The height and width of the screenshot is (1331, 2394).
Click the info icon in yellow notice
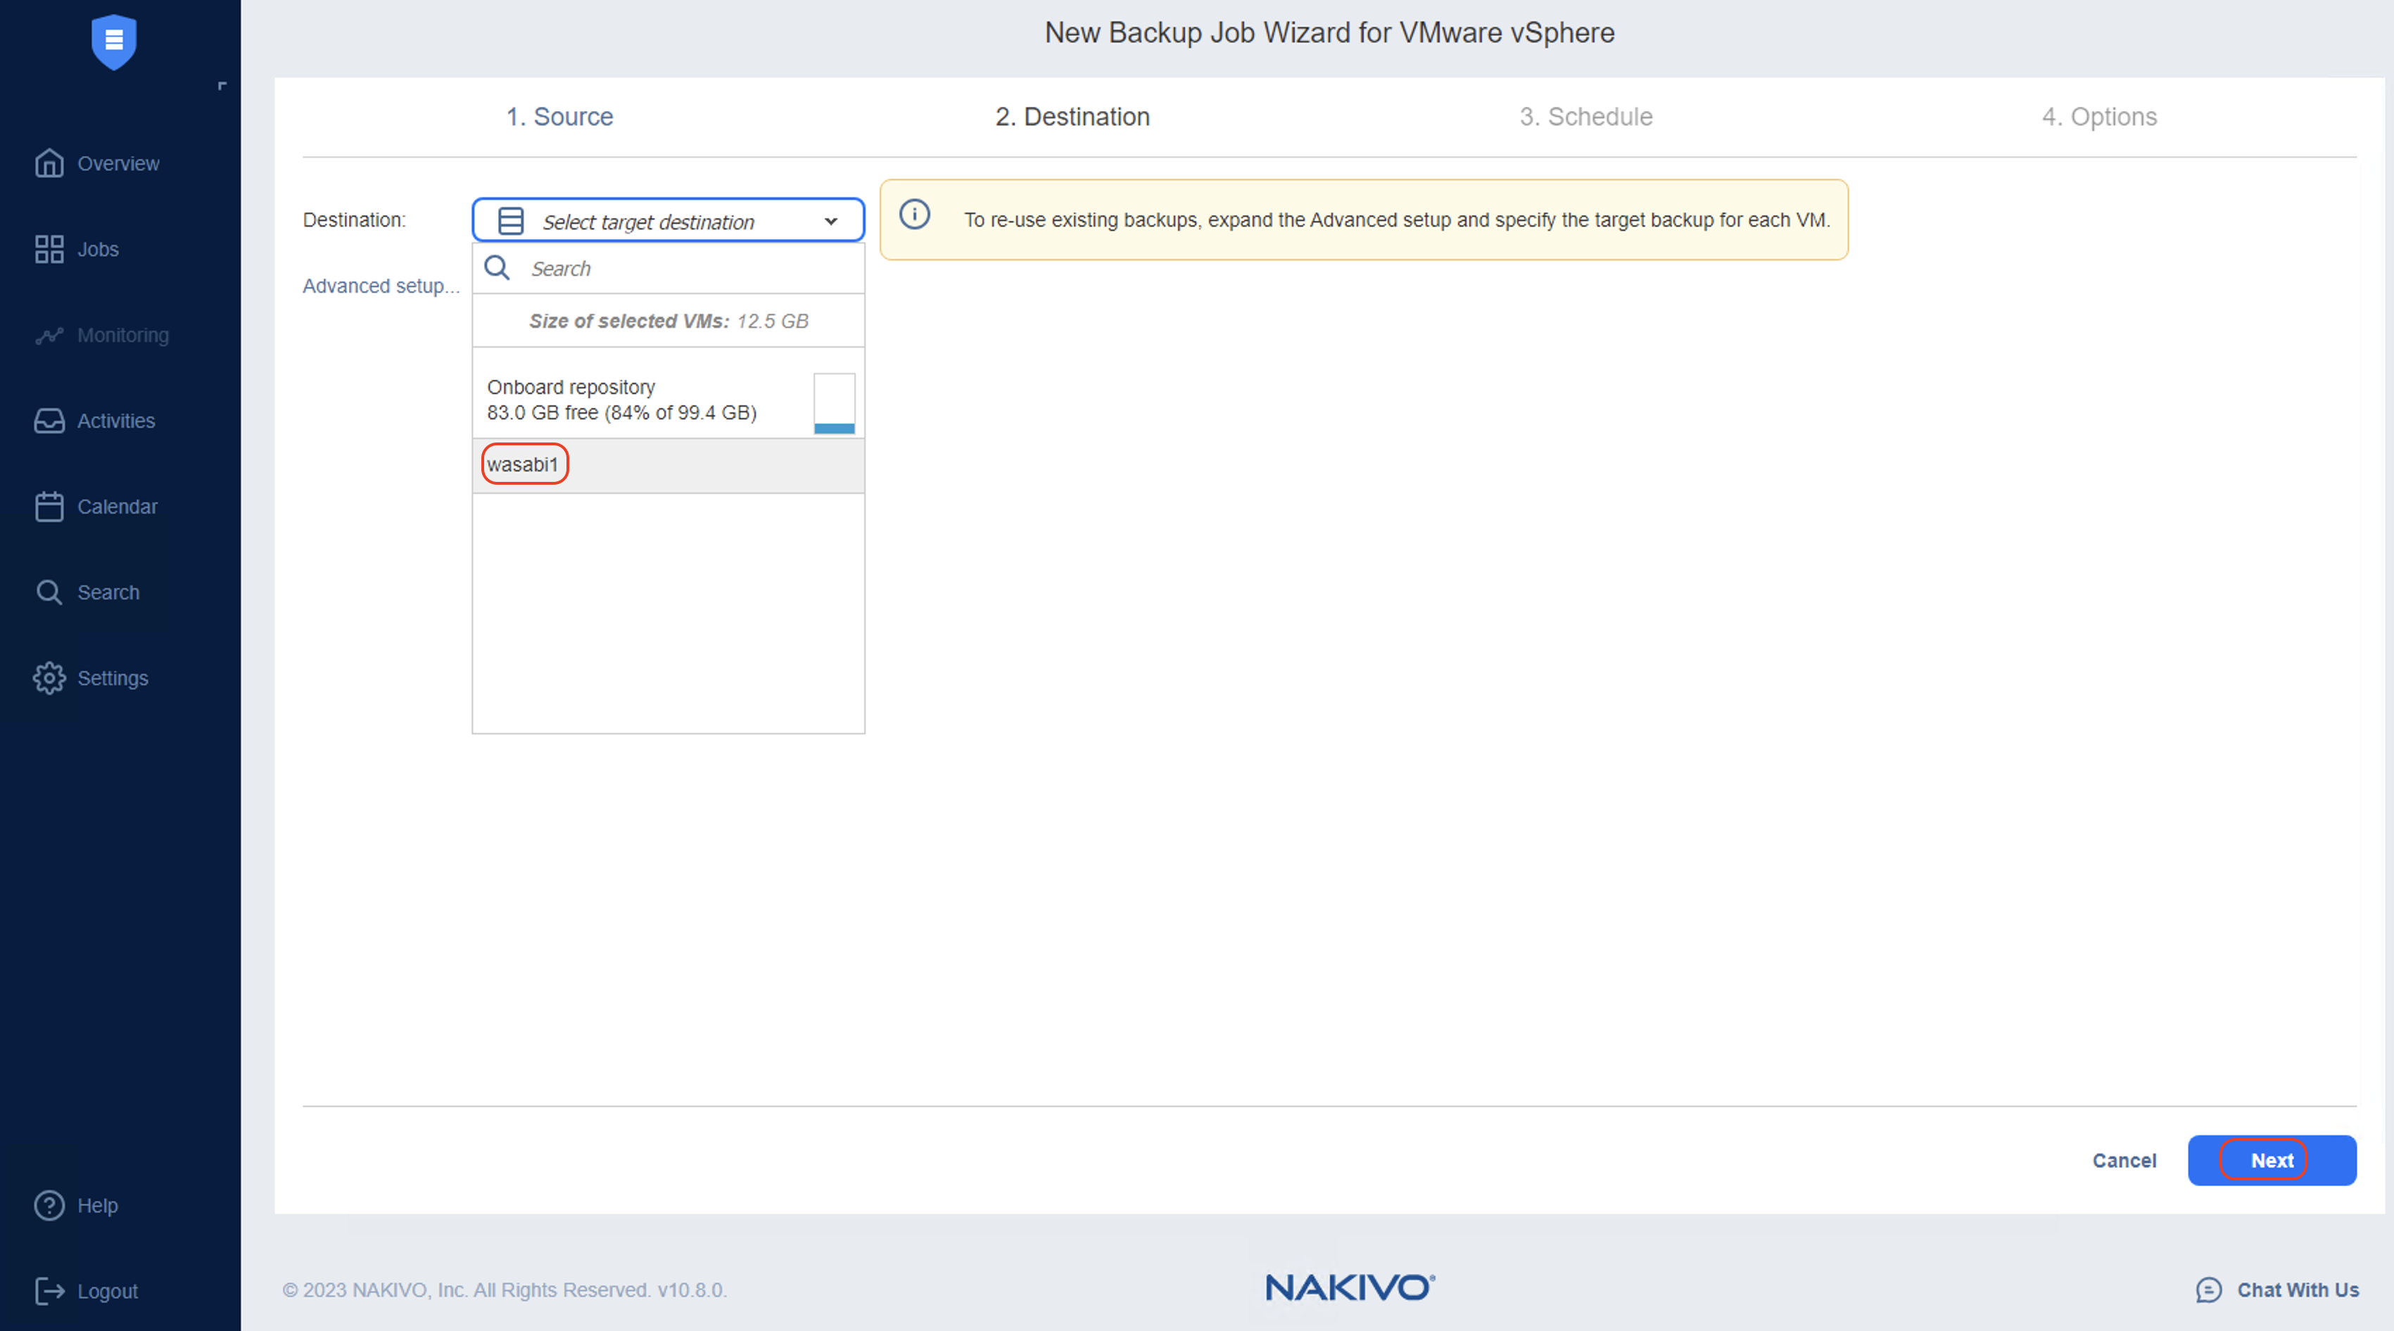coord(915,215)
